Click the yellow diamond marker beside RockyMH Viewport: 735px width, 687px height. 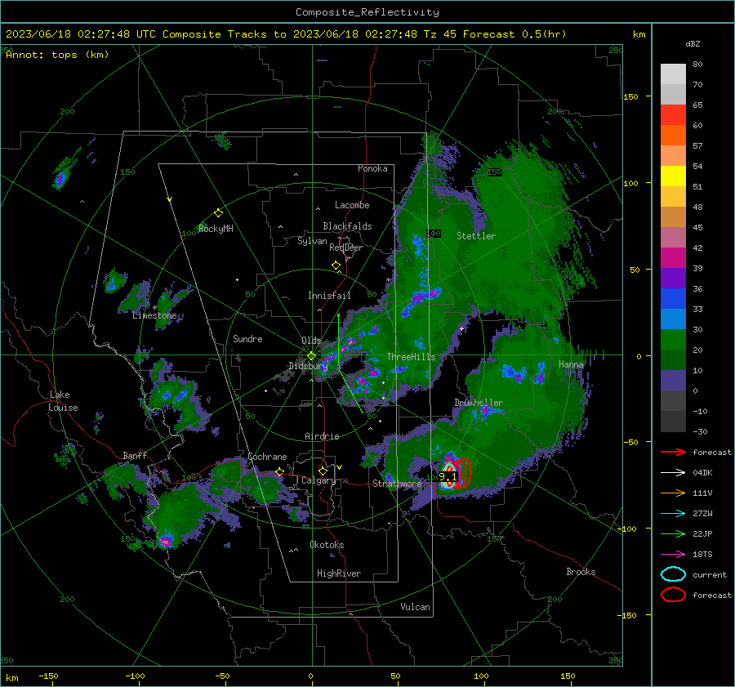[x=218, y=213]
